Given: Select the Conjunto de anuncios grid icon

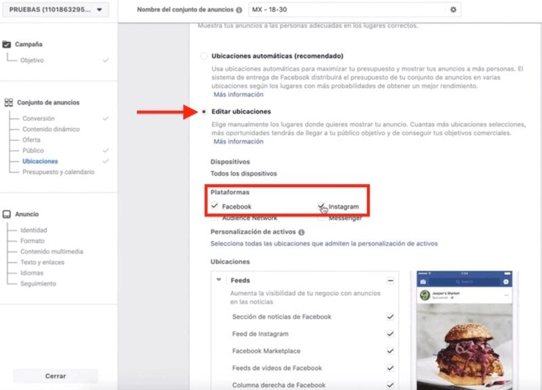Looking at the screenshot, I should pyautogui.click(x=8, y=102).
